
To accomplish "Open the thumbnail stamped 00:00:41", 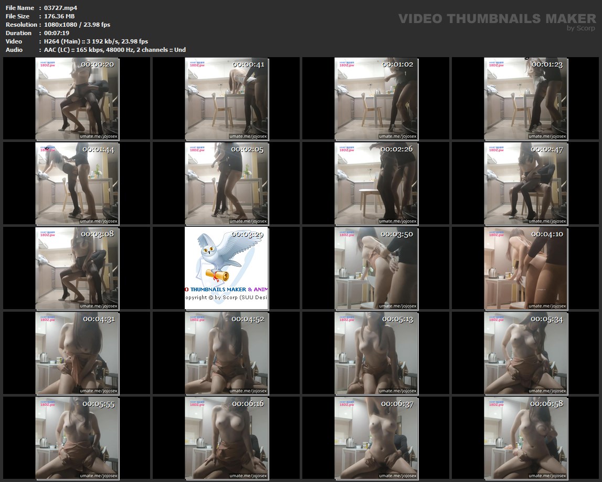I will point(227,98).
